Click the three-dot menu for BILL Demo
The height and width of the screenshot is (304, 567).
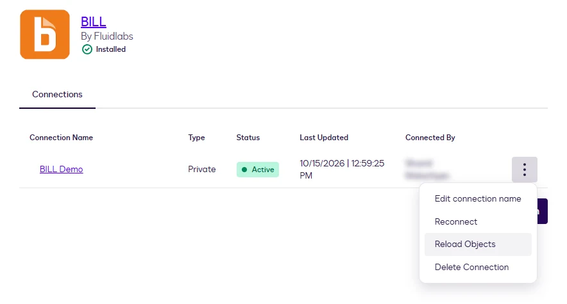coord(524,170)
